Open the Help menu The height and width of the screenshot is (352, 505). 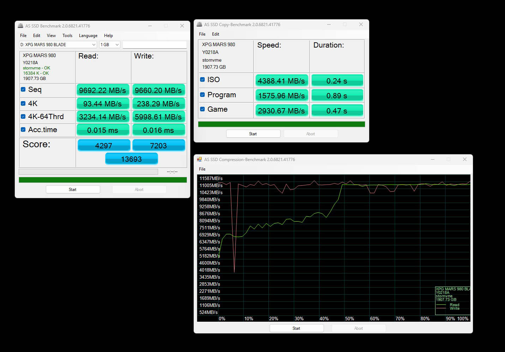click(x=108, y=36)
